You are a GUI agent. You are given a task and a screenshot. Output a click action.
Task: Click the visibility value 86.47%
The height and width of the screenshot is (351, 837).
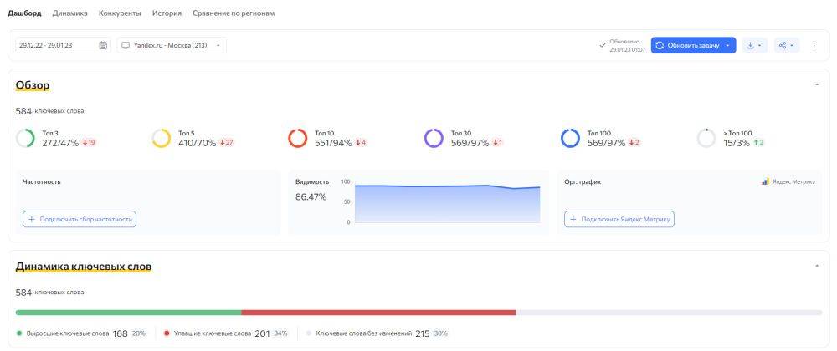pos(311,197)
